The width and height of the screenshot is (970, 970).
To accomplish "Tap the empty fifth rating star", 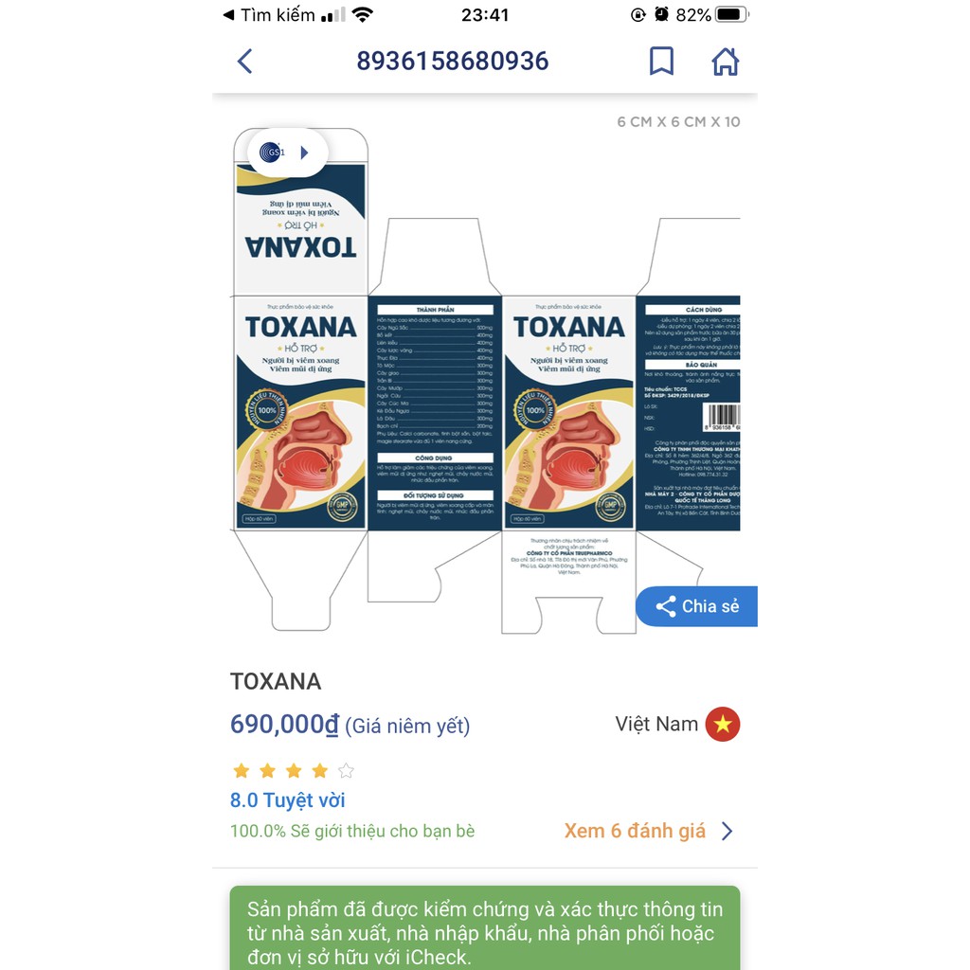I will click(x=346, y=771).
